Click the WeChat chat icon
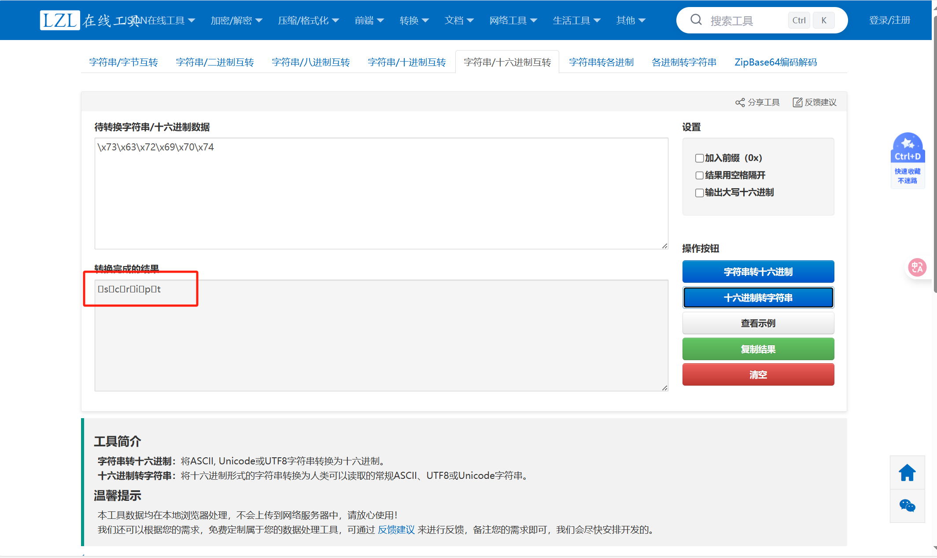Image resolution: width=937 pixels, height=558 pixels. (x=907, y=506)
